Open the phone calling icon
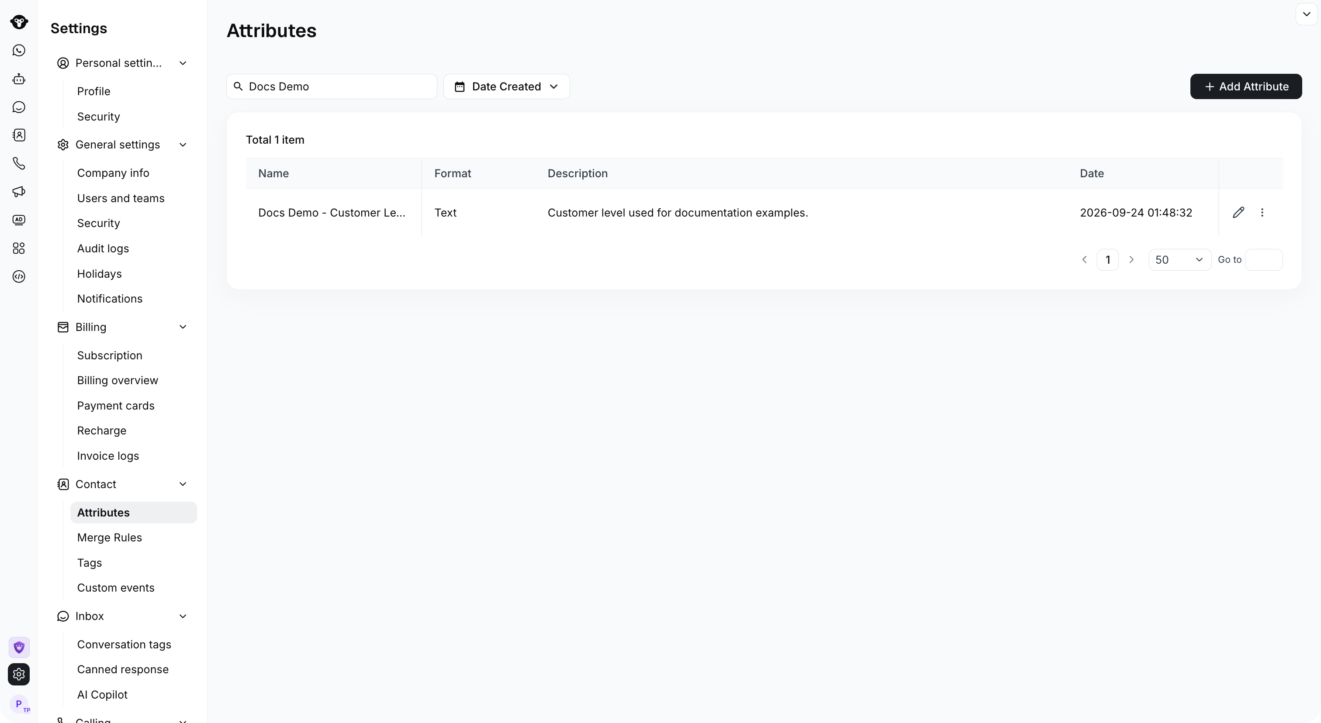This screenshot has width=1321, height=723. coord(19,163)
